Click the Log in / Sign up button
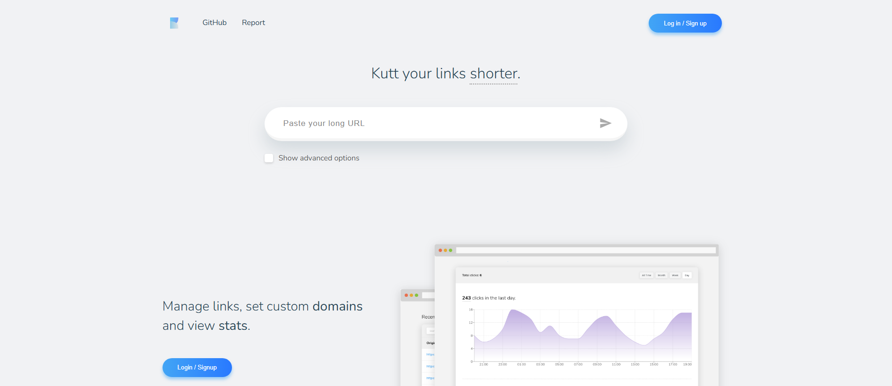Image resolution: width=892 pixels, height=386 pixels. tap(685, 23)
